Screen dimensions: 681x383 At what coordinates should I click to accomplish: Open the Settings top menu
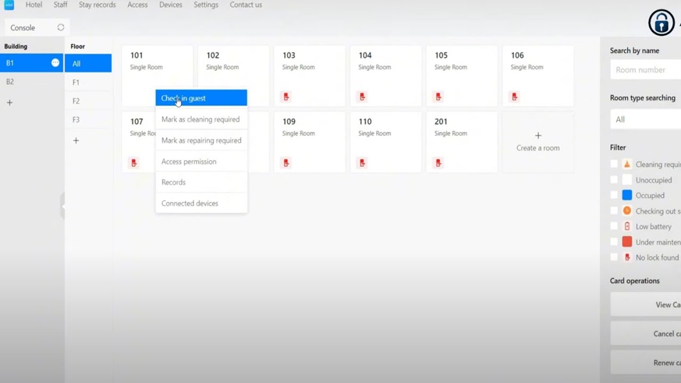206,5
